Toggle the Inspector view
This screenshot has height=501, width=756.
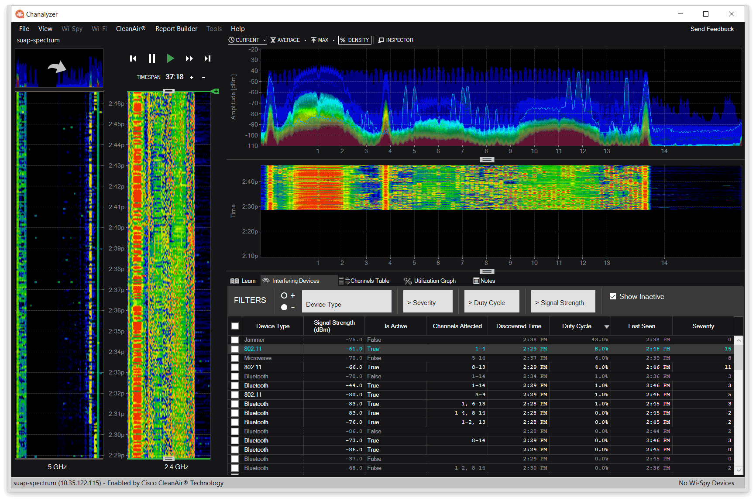coord(396,40)
